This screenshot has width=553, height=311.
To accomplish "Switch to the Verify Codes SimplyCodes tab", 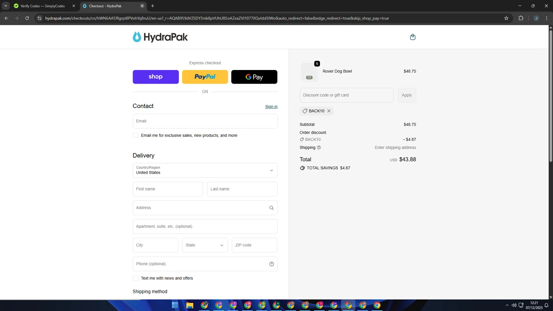I will [44, 6].
